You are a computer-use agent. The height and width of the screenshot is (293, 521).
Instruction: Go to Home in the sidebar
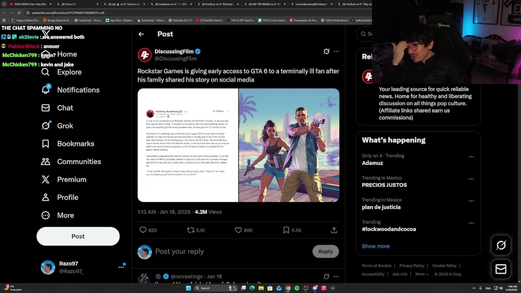click(59, 54)
